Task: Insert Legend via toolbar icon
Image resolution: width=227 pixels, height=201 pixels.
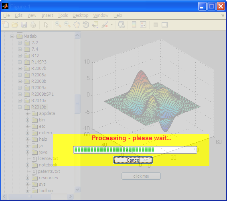Action: (143, 25)
